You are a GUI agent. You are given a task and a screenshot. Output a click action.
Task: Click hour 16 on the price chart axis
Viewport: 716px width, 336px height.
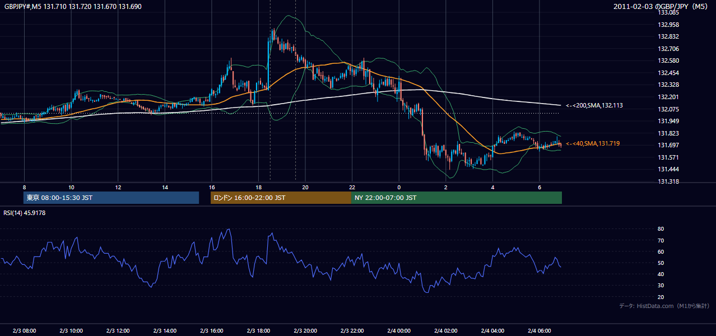212,187
